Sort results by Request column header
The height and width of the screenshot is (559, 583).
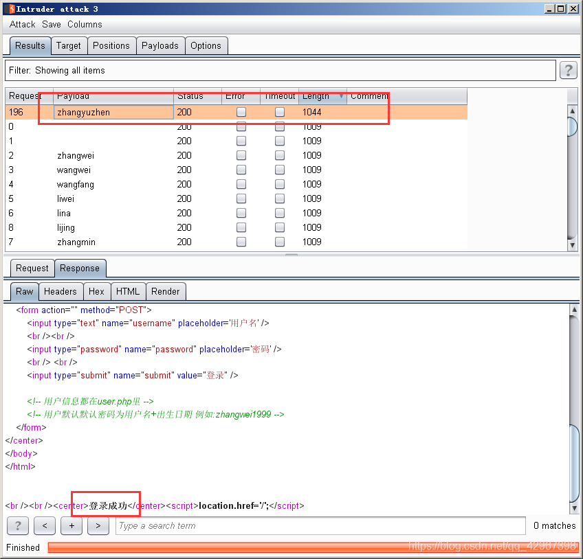(30, 96)
